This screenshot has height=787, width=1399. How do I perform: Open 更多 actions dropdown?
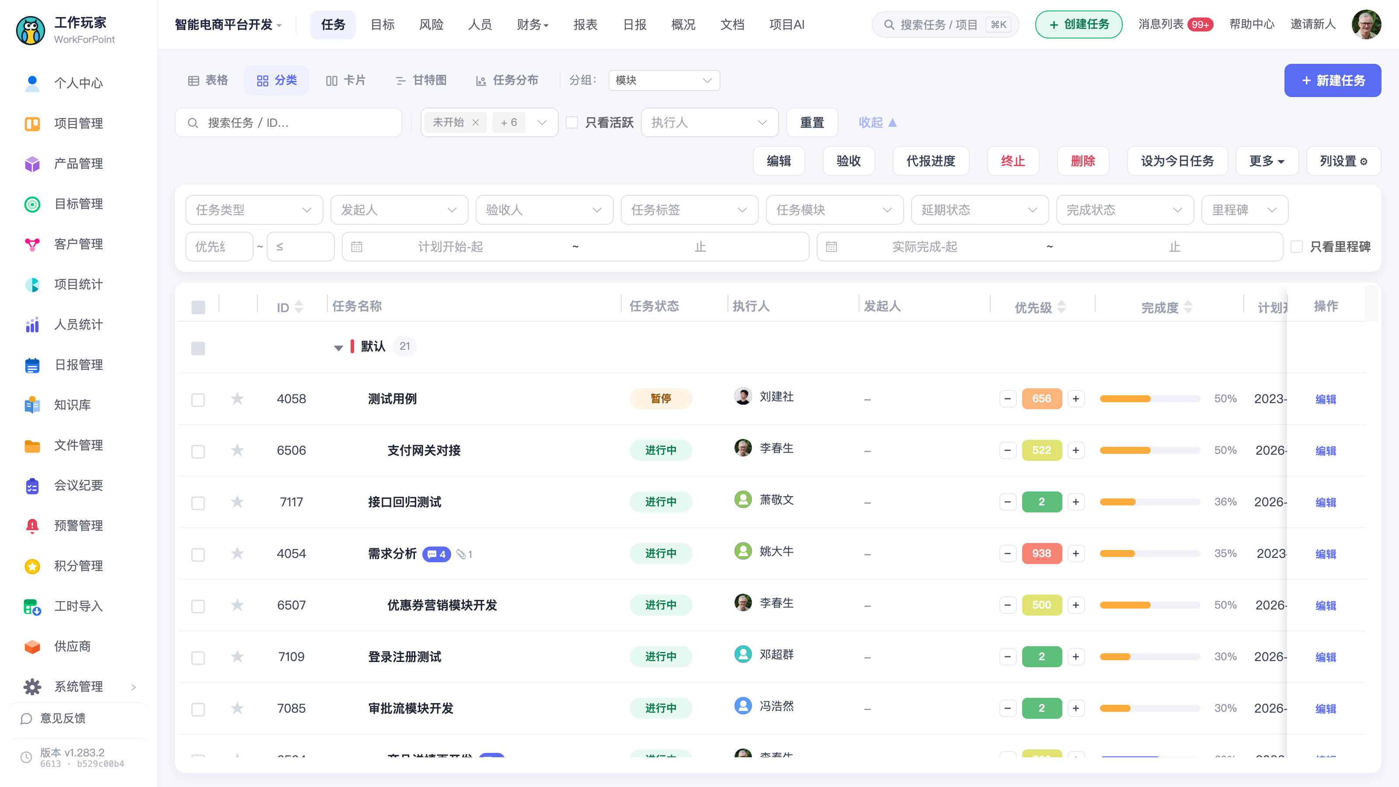[1267, 161]
